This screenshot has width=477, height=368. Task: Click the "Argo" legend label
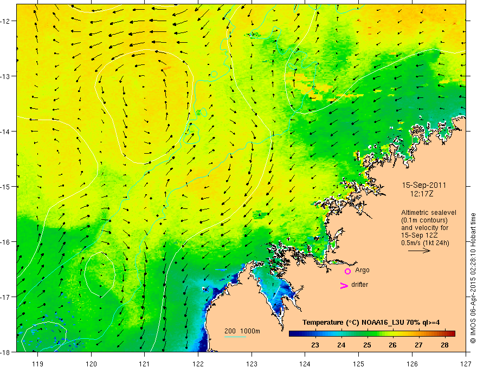[x=362, y=270]
